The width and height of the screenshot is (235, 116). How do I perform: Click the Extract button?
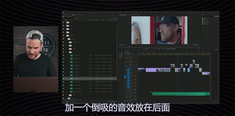[x=169, y=49]
